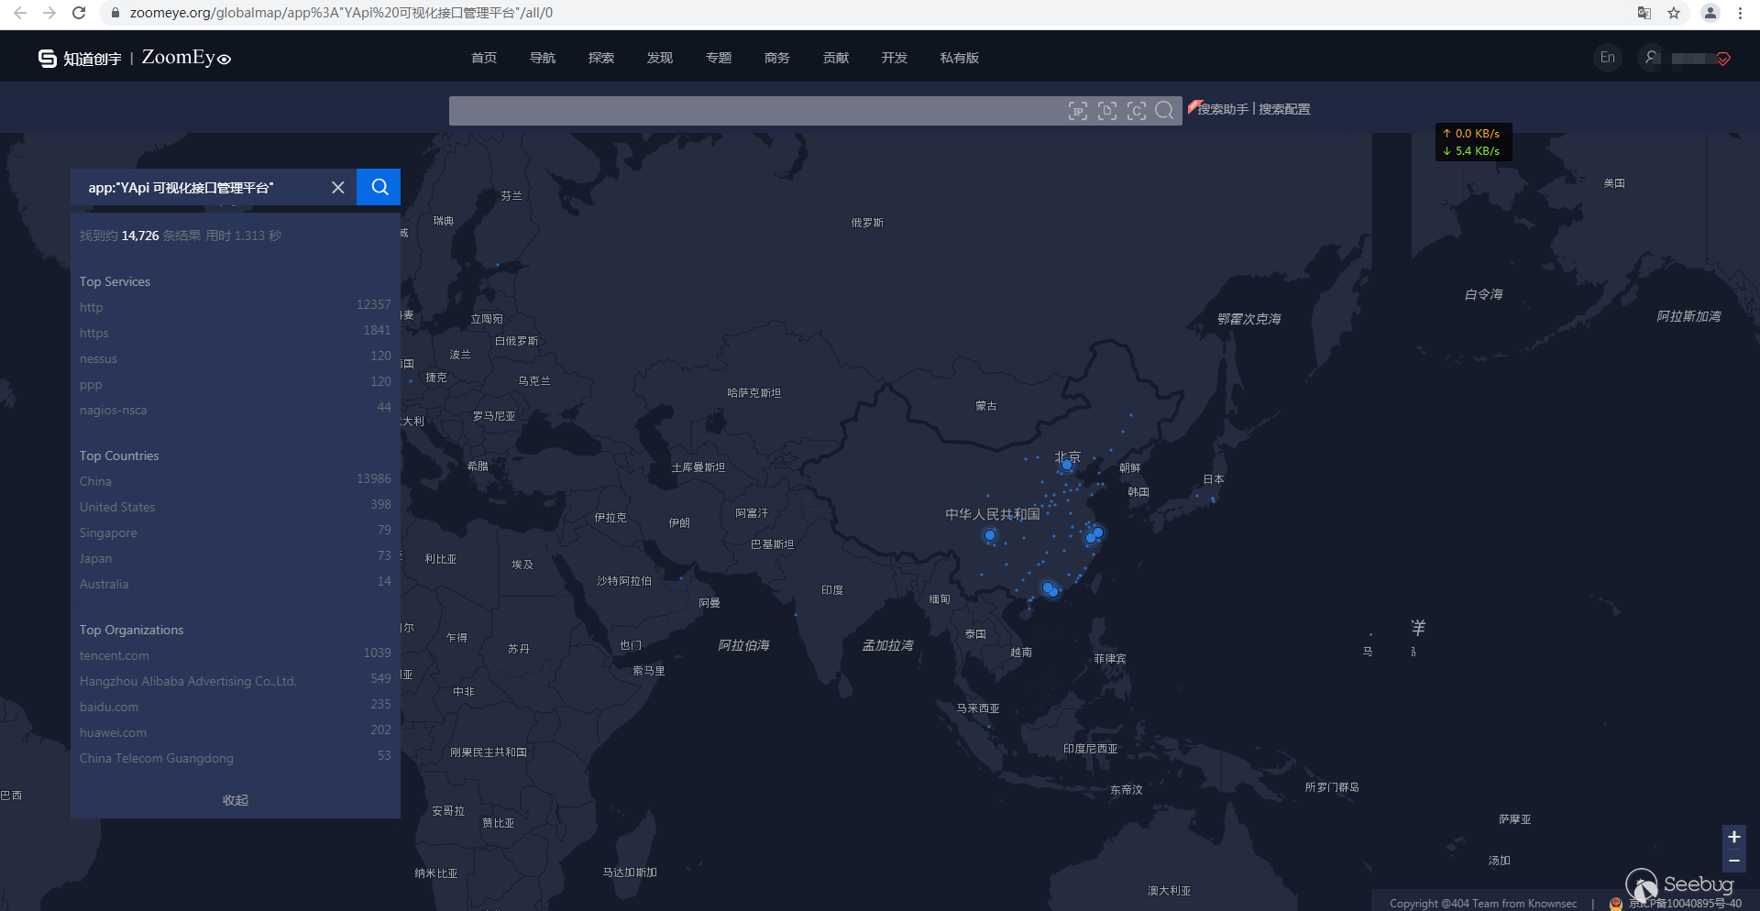
Task: Switch language with the En toggle
Action: click(x=1608, y=58)
